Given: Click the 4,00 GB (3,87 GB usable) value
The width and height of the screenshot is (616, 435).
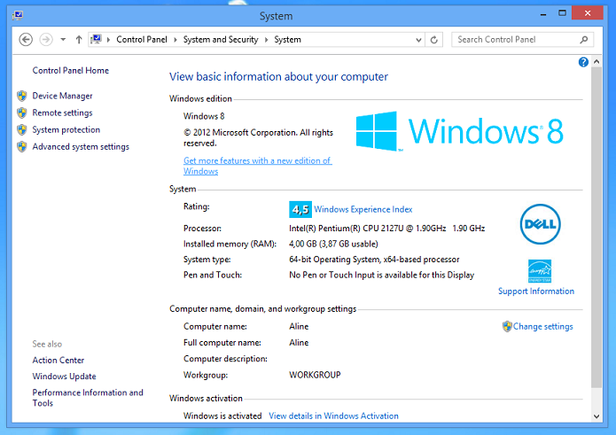Looking at the screenshot, I should pyautogui.click(x=333, y=245).
